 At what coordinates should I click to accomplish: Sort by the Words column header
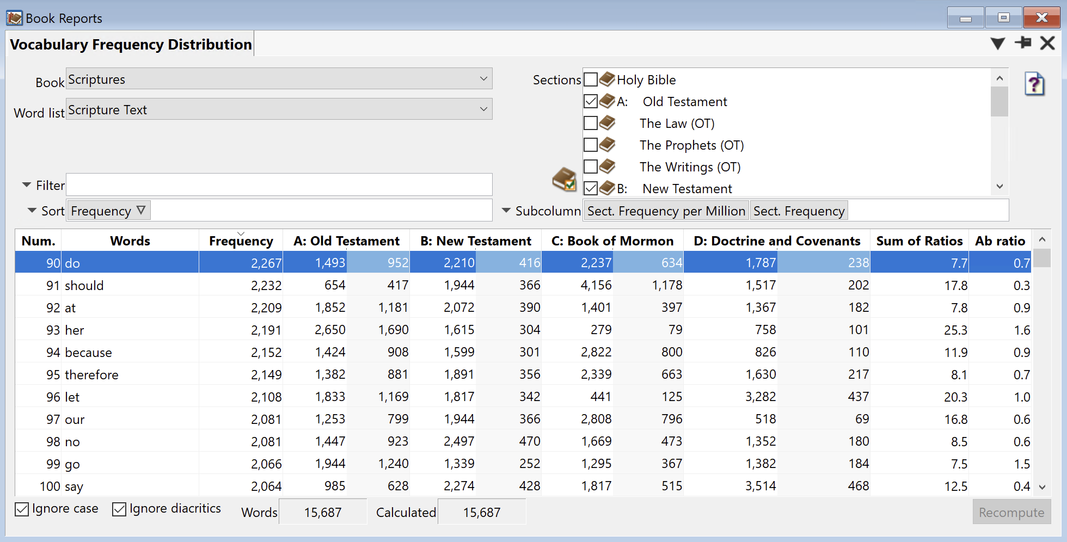pos(130,241)
